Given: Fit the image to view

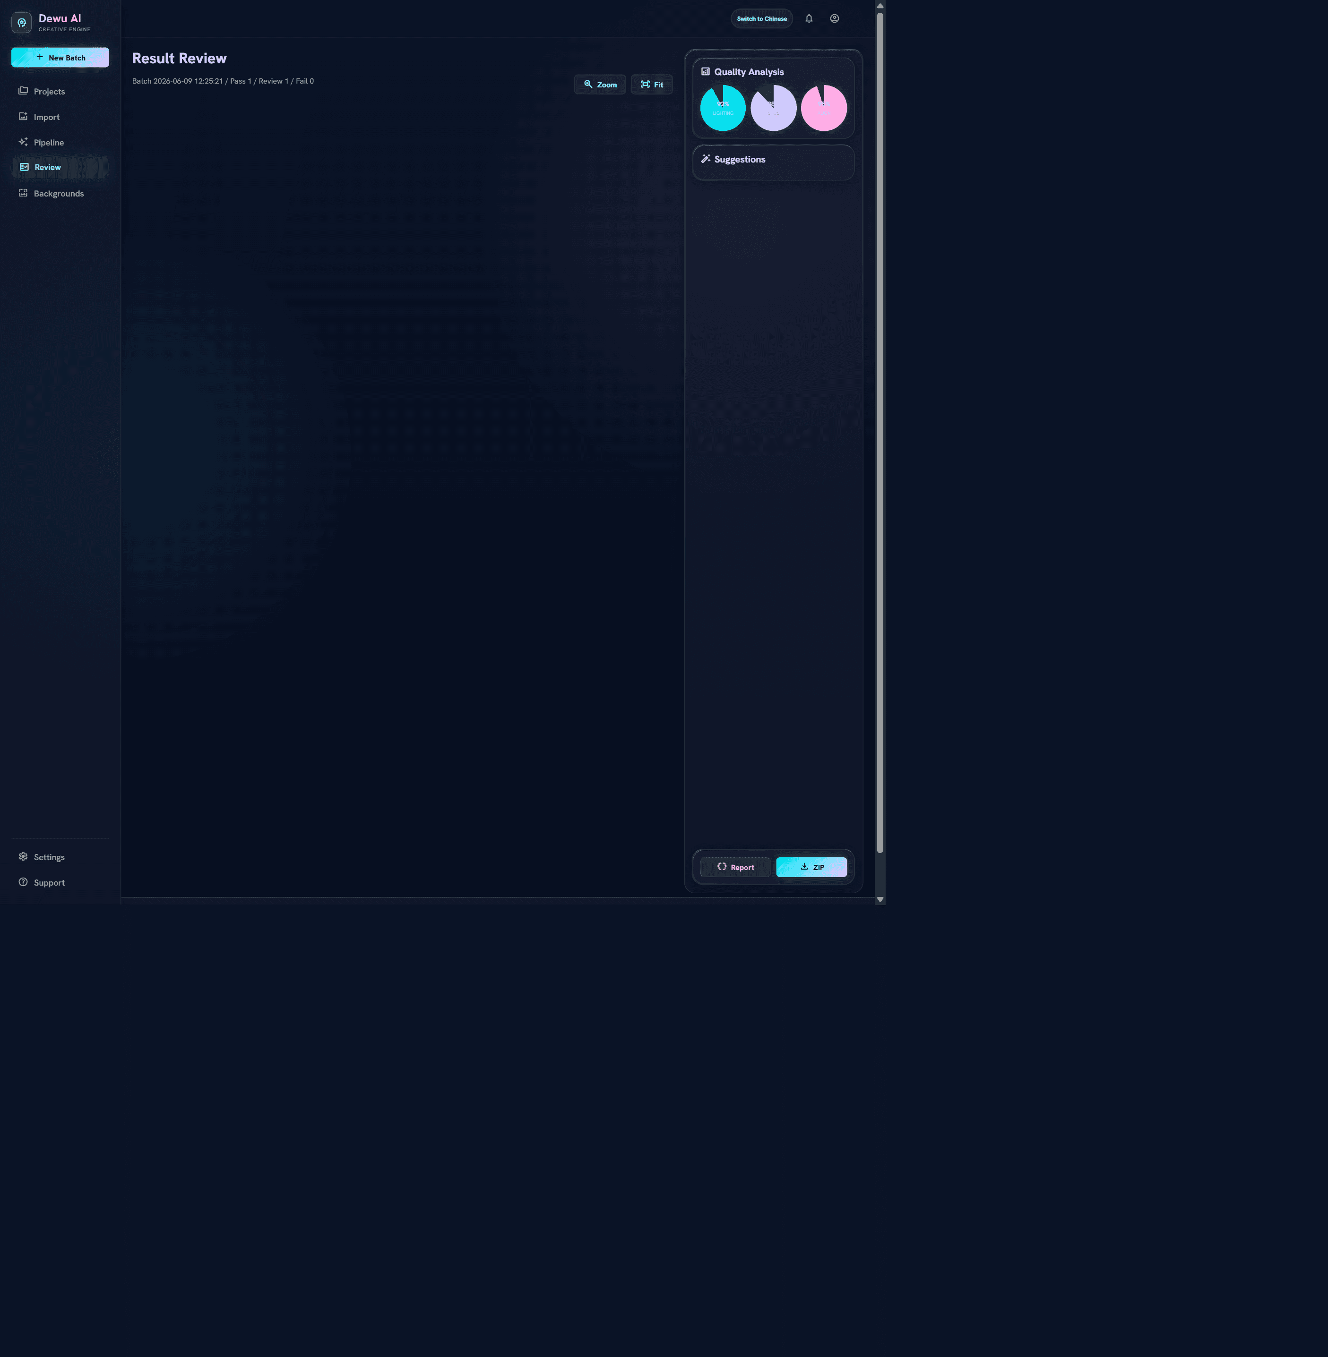Looking at the screenshot, I should (x=651, y=85).
